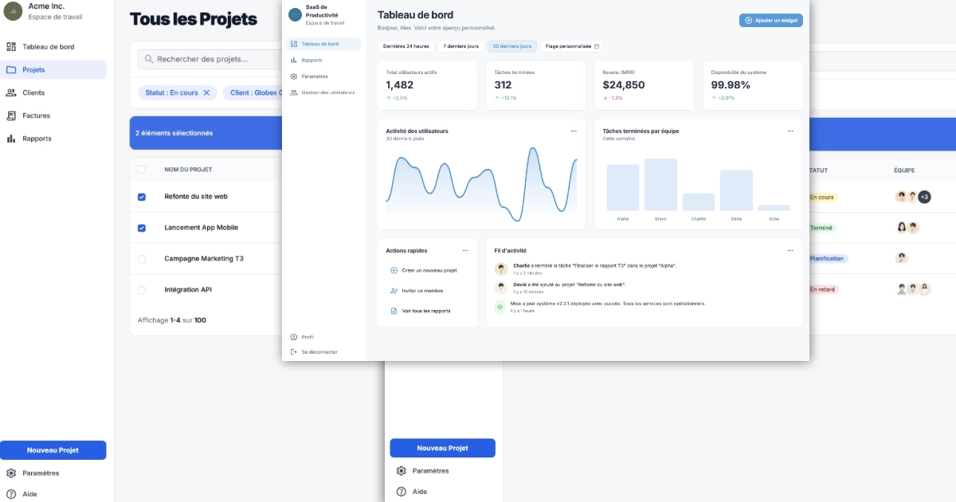Open the Profil user icon
This screenshot has width=956, height=502.
click(294, 337)
